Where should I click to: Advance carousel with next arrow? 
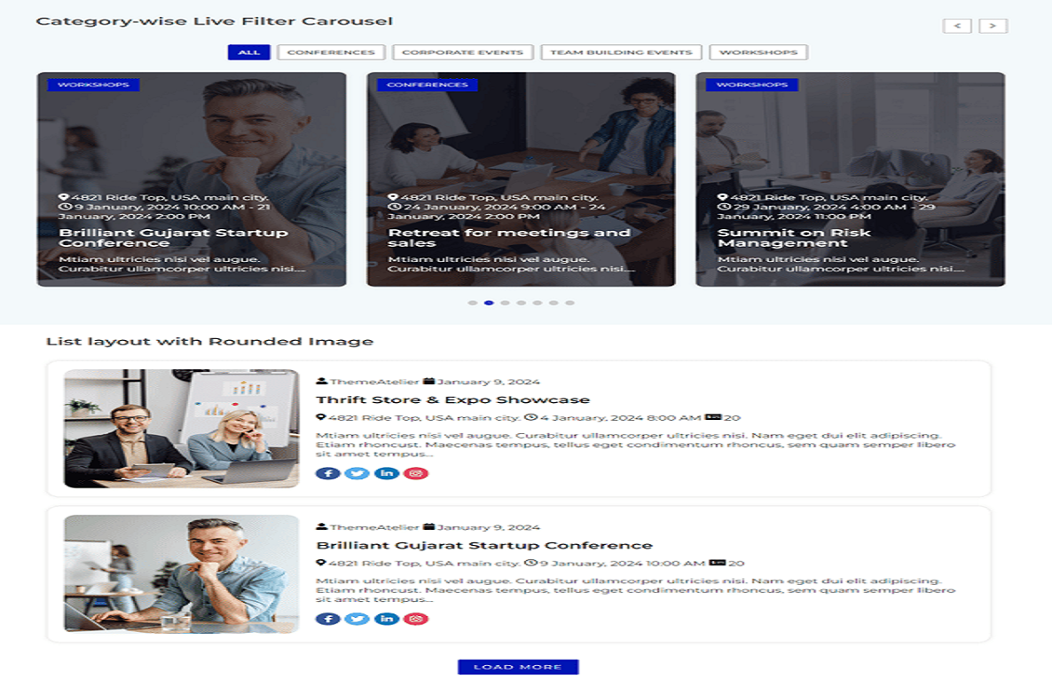click(993, 26)
